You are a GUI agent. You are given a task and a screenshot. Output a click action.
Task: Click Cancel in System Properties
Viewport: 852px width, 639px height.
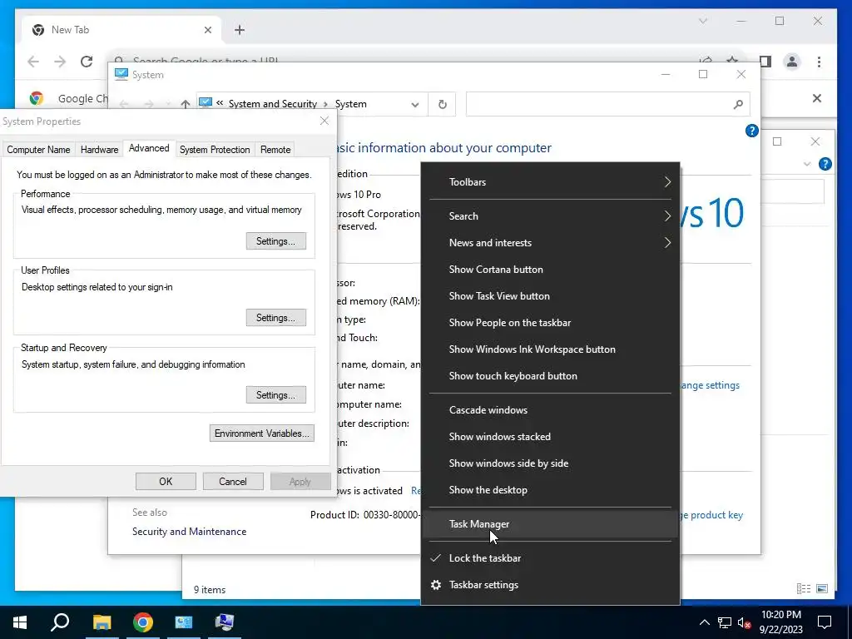233,482
